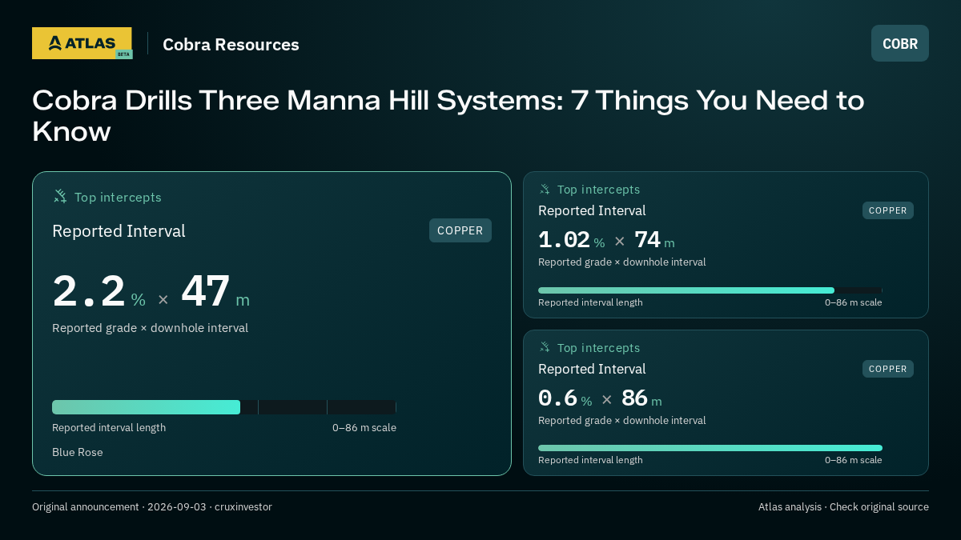Click the 74 m interval progress bar
This screenshot has height=540, width=961.
710,290
